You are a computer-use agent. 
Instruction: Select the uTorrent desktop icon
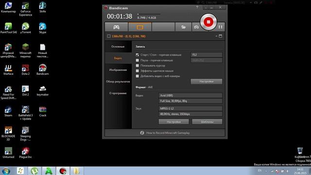click(x=25, y=28)
